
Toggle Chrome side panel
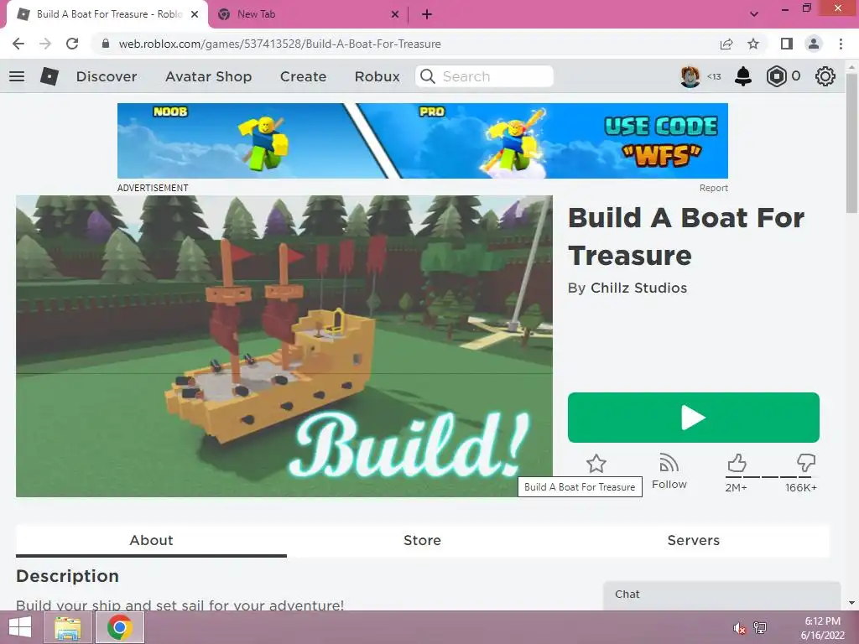pos(787,44)
